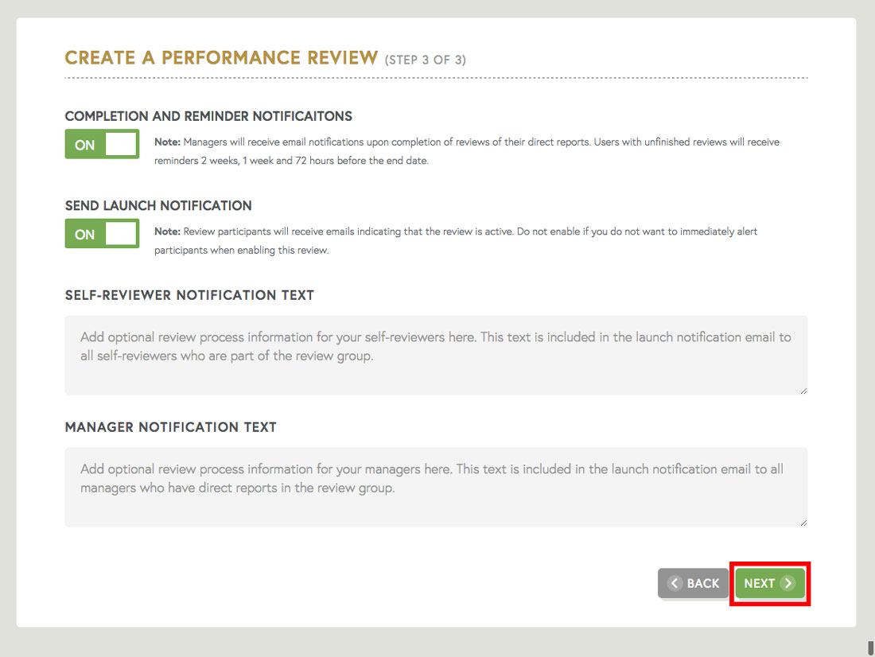
Task: Click the Completion and Reminder Notifications heading
Action: 208,115
